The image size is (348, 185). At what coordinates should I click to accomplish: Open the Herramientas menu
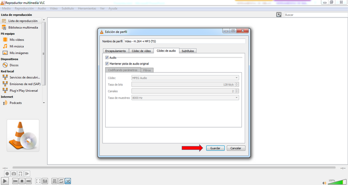pos(87,9)
